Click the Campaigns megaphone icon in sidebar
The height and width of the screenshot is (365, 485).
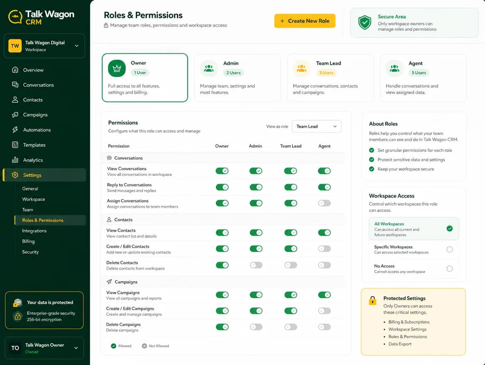pos(15,114)
